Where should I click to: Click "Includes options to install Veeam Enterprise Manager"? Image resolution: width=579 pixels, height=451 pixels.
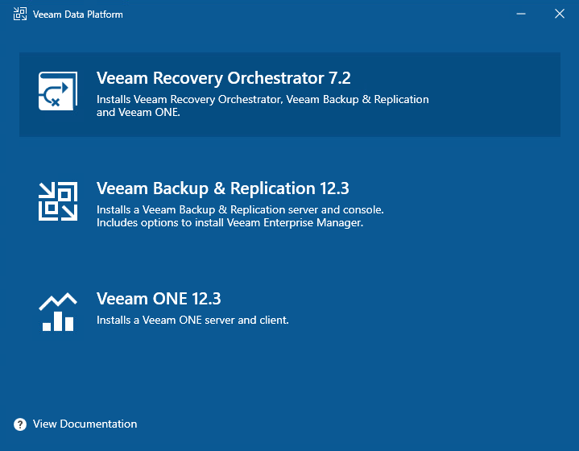coord(230,223)
